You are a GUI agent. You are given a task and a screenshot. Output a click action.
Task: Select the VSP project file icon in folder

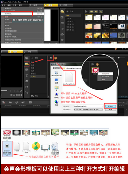[x=7, y=149]
